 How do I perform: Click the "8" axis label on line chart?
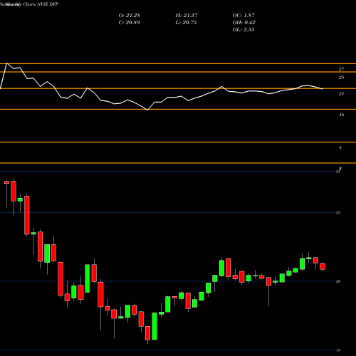[x=340, y=148]
